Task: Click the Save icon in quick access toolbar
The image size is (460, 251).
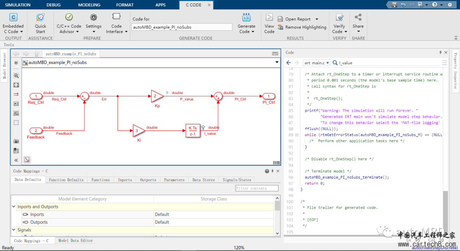Action: pos(394,5)
